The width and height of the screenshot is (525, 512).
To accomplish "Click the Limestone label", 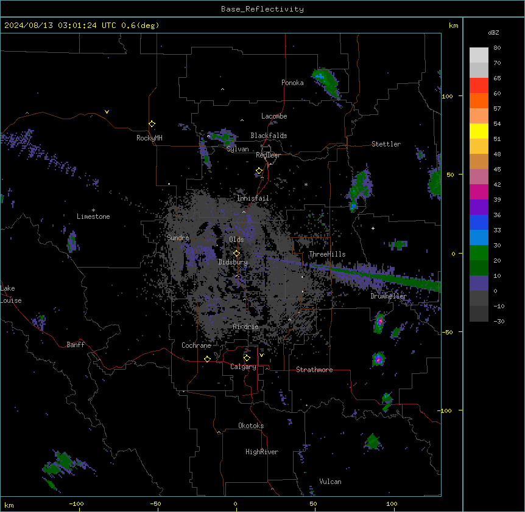I will (x=93, y=216).
